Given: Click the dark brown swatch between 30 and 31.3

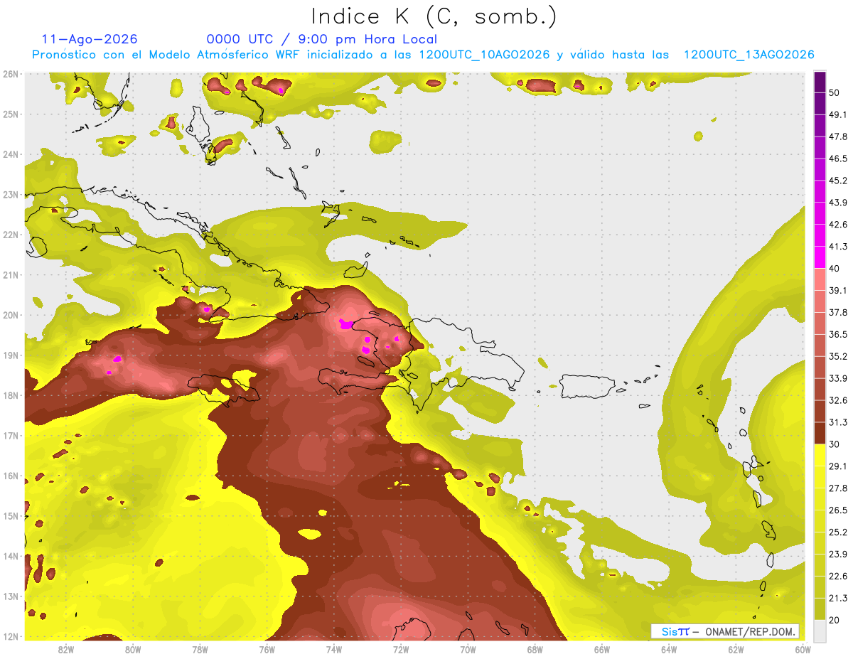Looking at the screenshot, I should click(820, 433).
